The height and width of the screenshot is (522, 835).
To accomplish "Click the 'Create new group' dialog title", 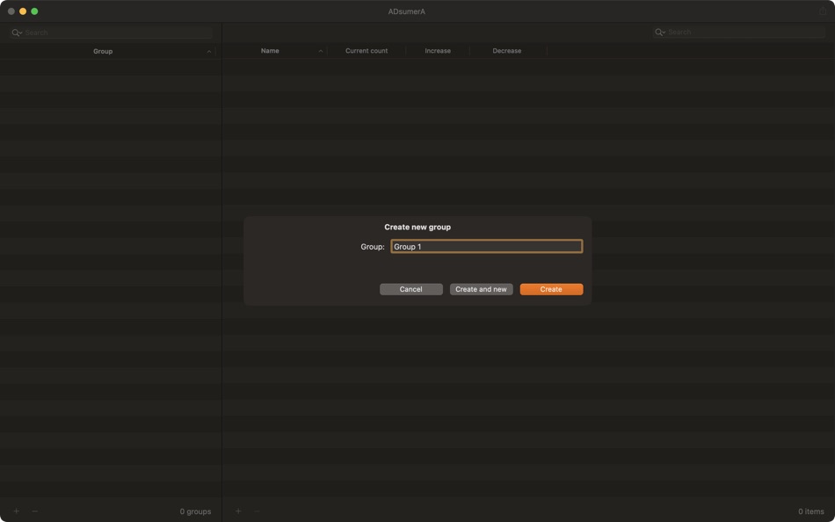I will coord(417,227).
